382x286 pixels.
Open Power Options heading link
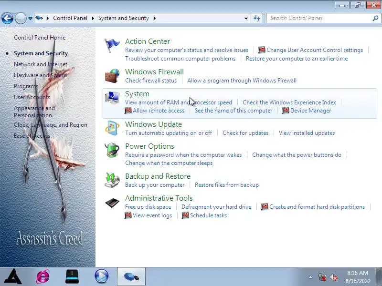click(149, 146)
